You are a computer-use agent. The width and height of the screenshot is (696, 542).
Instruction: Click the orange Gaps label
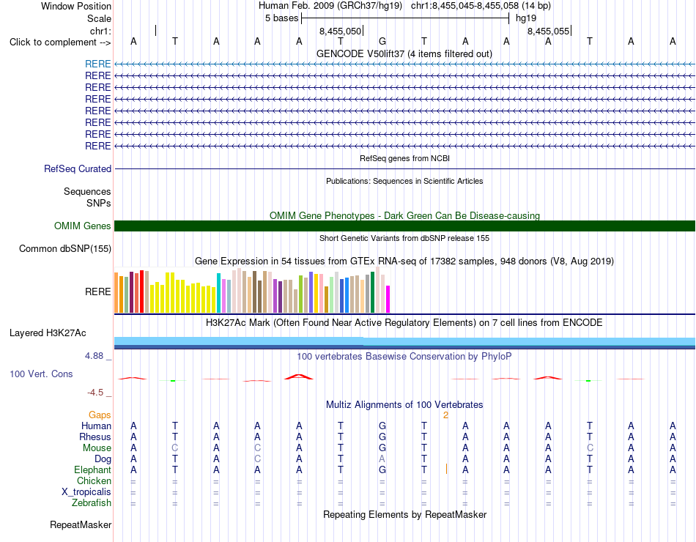pos(100,415)
